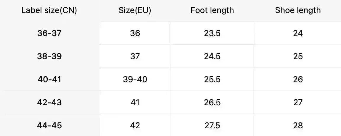The width and height of the screenshot is (341, 136).
Task: Select the Shoe length header cell
Action: [x=298, y=10]
